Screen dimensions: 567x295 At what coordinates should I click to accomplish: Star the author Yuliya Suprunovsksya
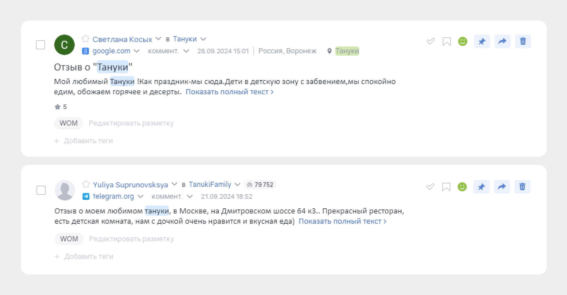point(86,184)
